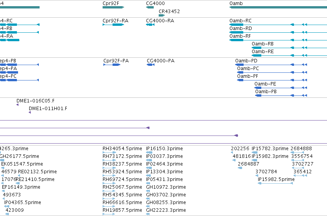
Task: Select the IP05431.3prime EST label
Action: (164, 179)
